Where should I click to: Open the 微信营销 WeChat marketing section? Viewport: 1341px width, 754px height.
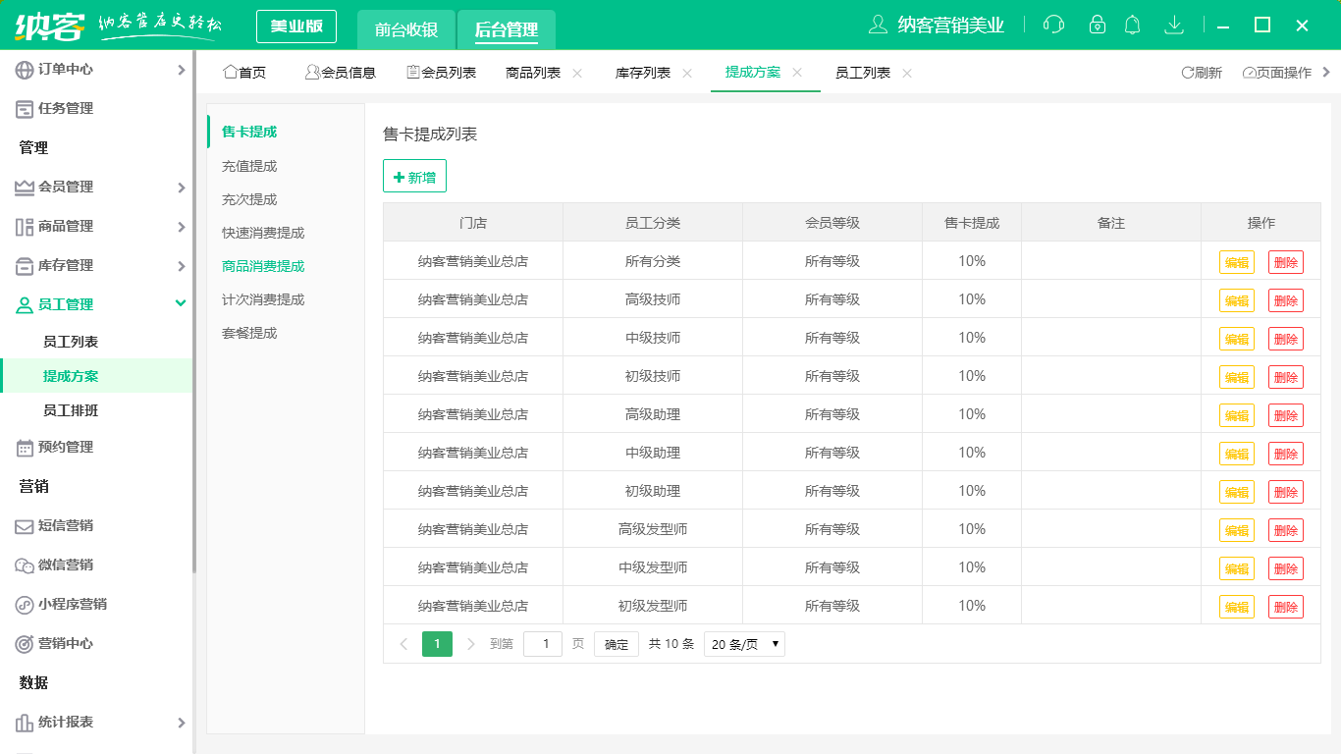pyautogui.click(x=63, y=566)
